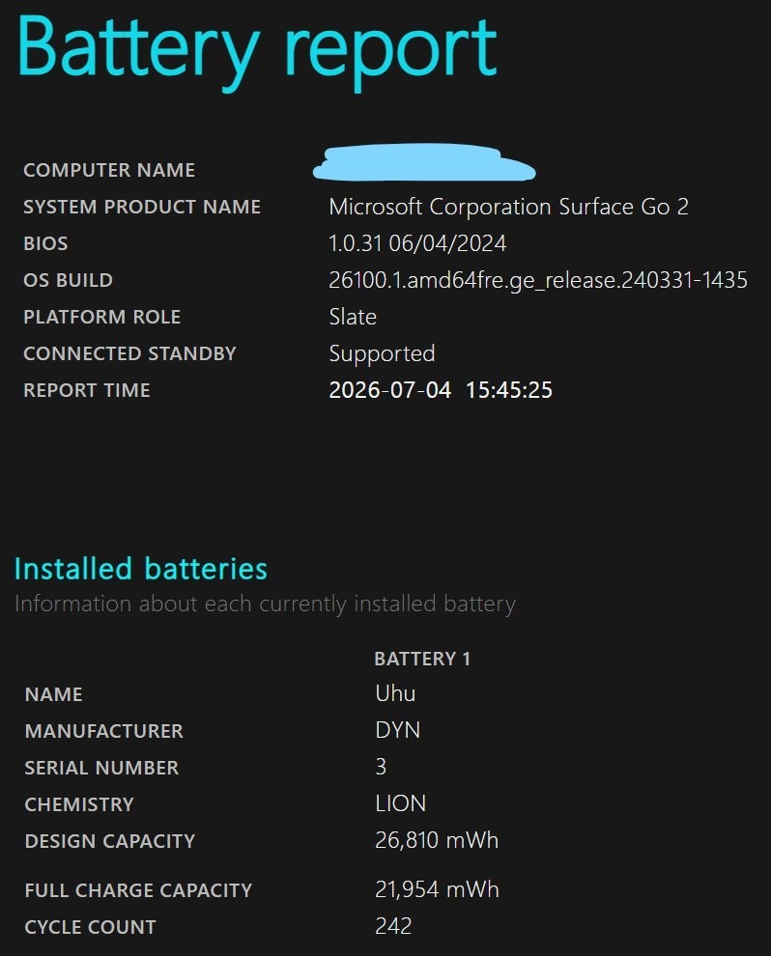Click the BATTERY 1 column header
Screen dimensions: 771x956
click(x=422, y=659)
